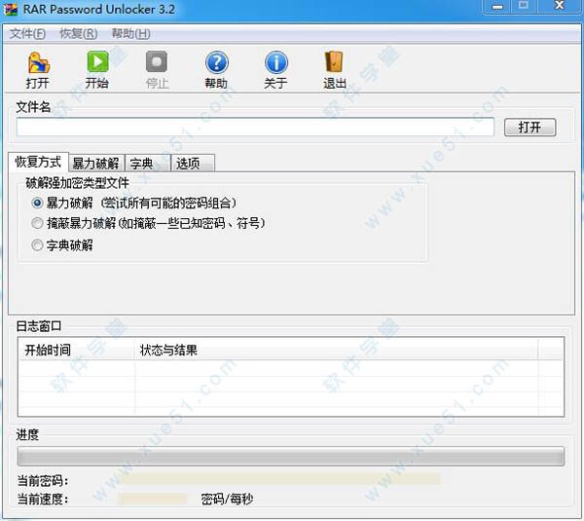Switch to the Dictionary (字典) tab
Viewport: 584px width, 521px height.
[142, 164]
